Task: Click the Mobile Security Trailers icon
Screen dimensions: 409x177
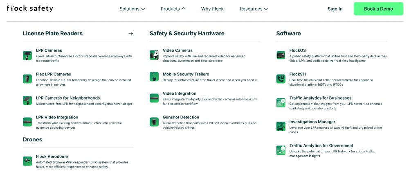Action: tap(154, 77)
